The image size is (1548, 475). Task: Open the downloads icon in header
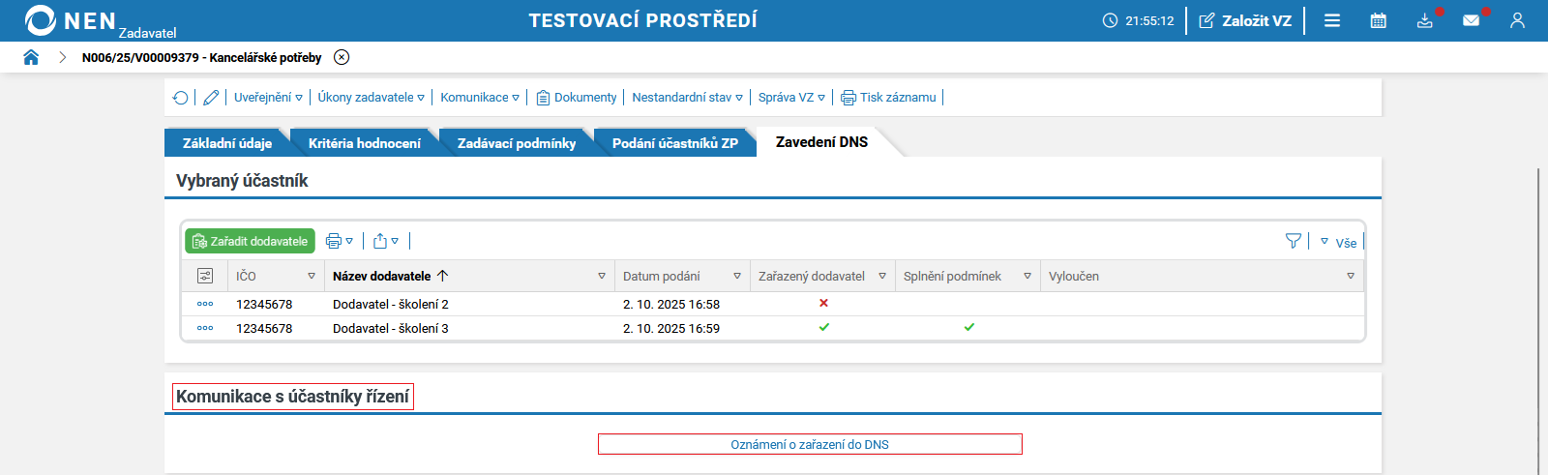1425,20
